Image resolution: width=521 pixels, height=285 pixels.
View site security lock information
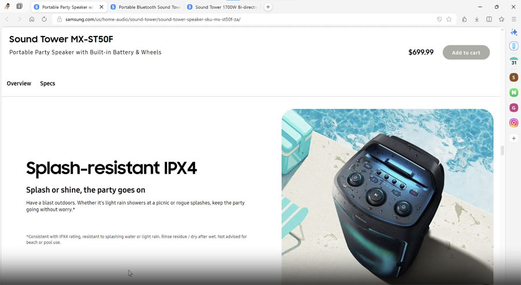[60, 19]
